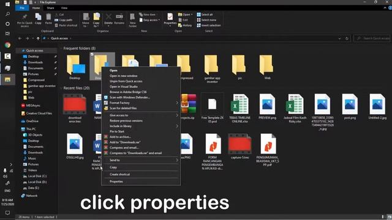Image resolution: width=392 pixels, height=220 pixels.
Task: Click File Explorer taskbar icon
Action: [x=7, y=79]
